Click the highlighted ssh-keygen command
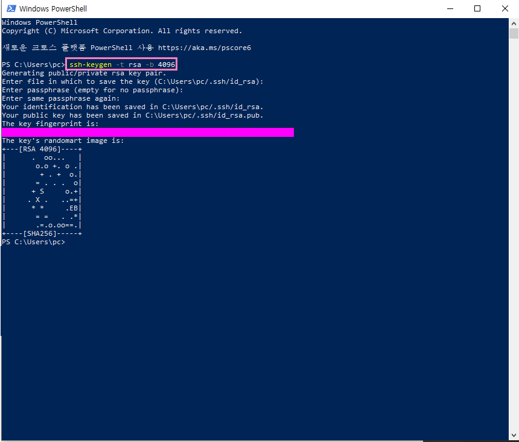The width and height of the screenshot is (519, 442). pos(122,65)
